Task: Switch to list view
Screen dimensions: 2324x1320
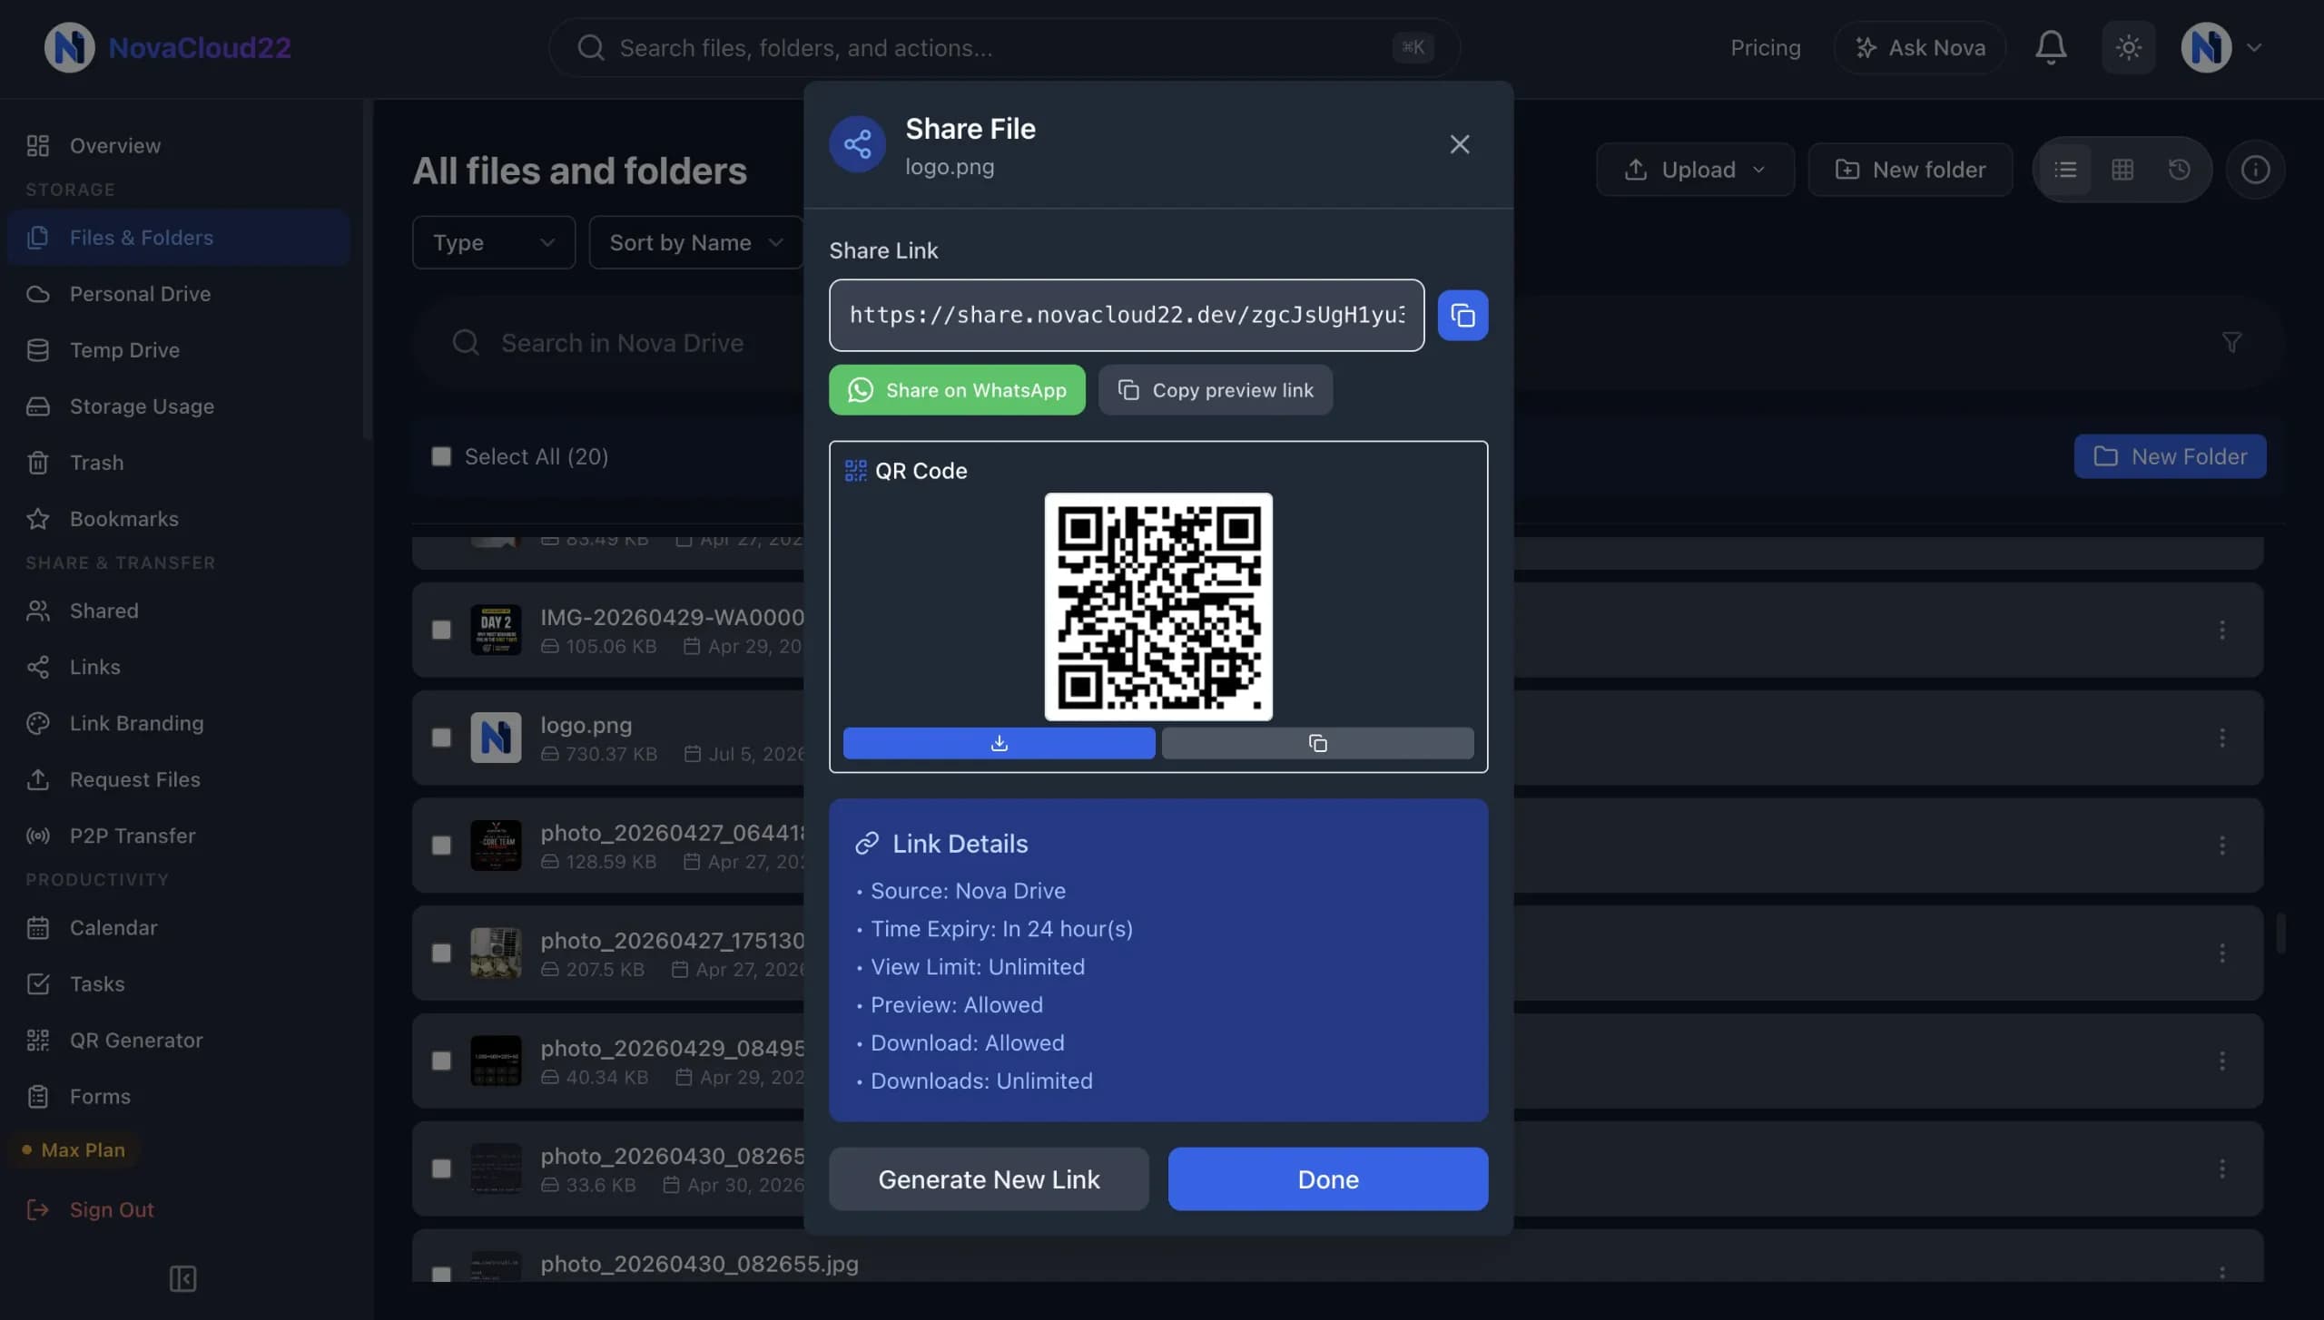Action: 2065,170
